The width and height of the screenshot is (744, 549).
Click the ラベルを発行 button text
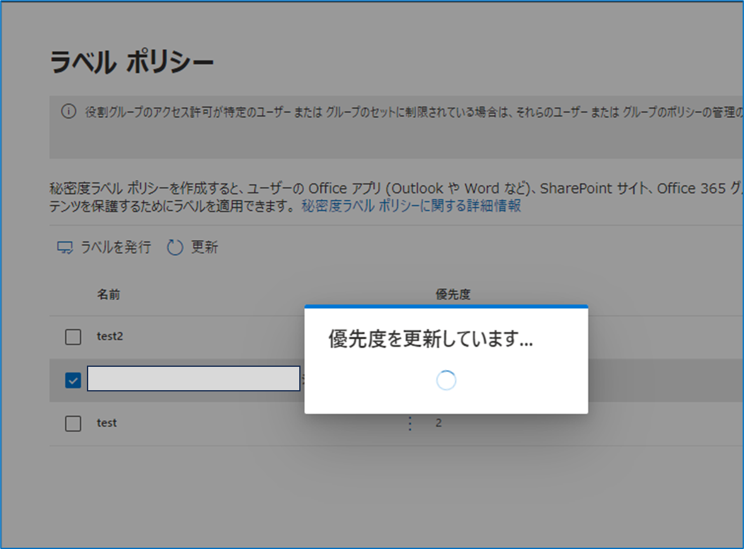116,247
